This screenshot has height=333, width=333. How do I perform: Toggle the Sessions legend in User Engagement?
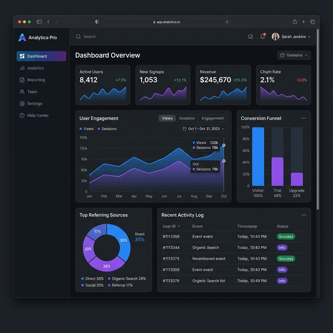(107, 128)
